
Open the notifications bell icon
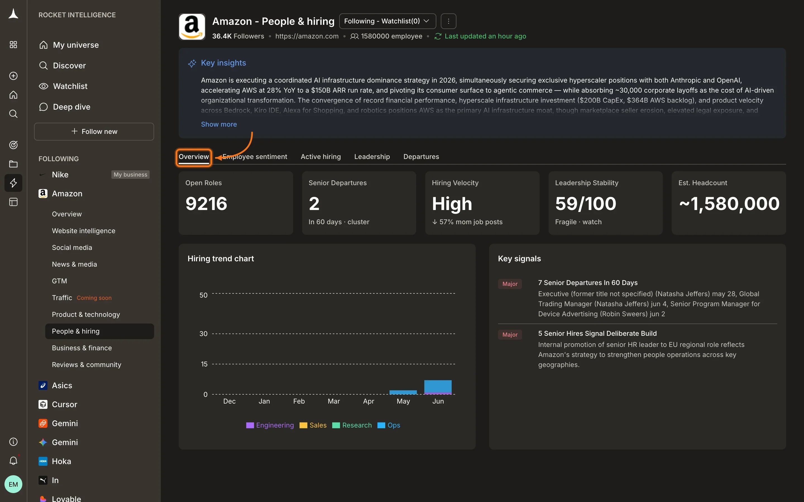tap(13, 460)
